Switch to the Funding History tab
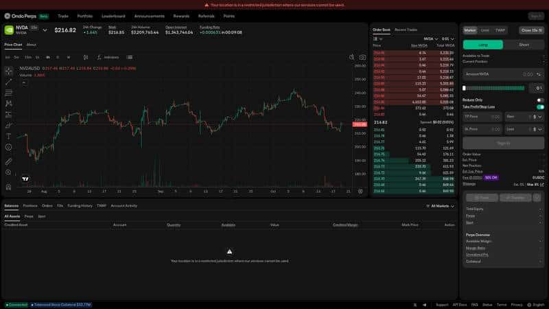This screenshot has width=549, height=309. [x=80, y=206]
